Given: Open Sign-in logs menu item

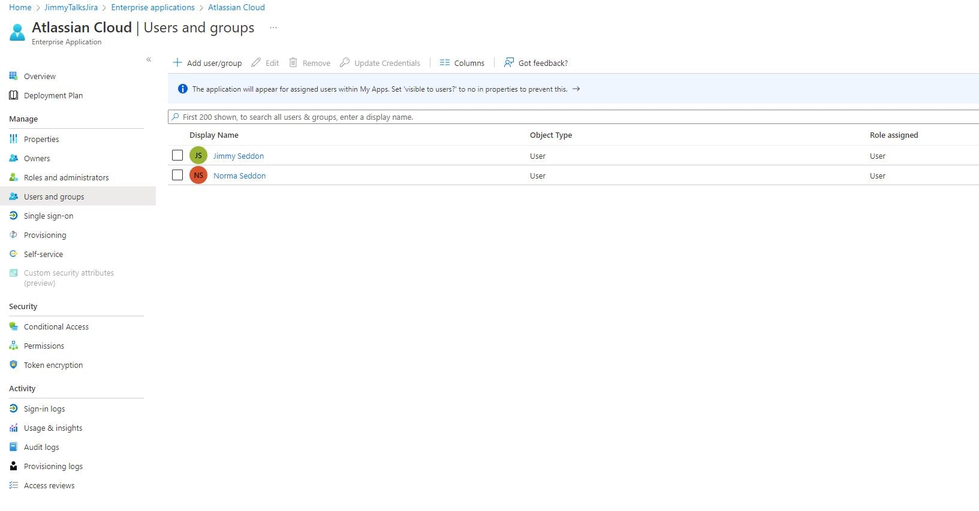Looking at the screenshot, I should (x=44, y=409).
